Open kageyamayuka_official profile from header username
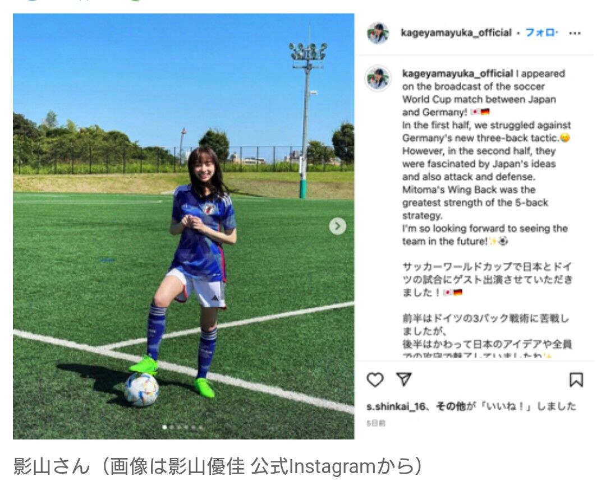Screen dimensions: 606x486 456,33
